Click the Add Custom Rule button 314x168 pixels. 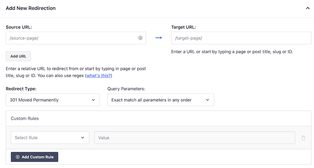point(35,157)
